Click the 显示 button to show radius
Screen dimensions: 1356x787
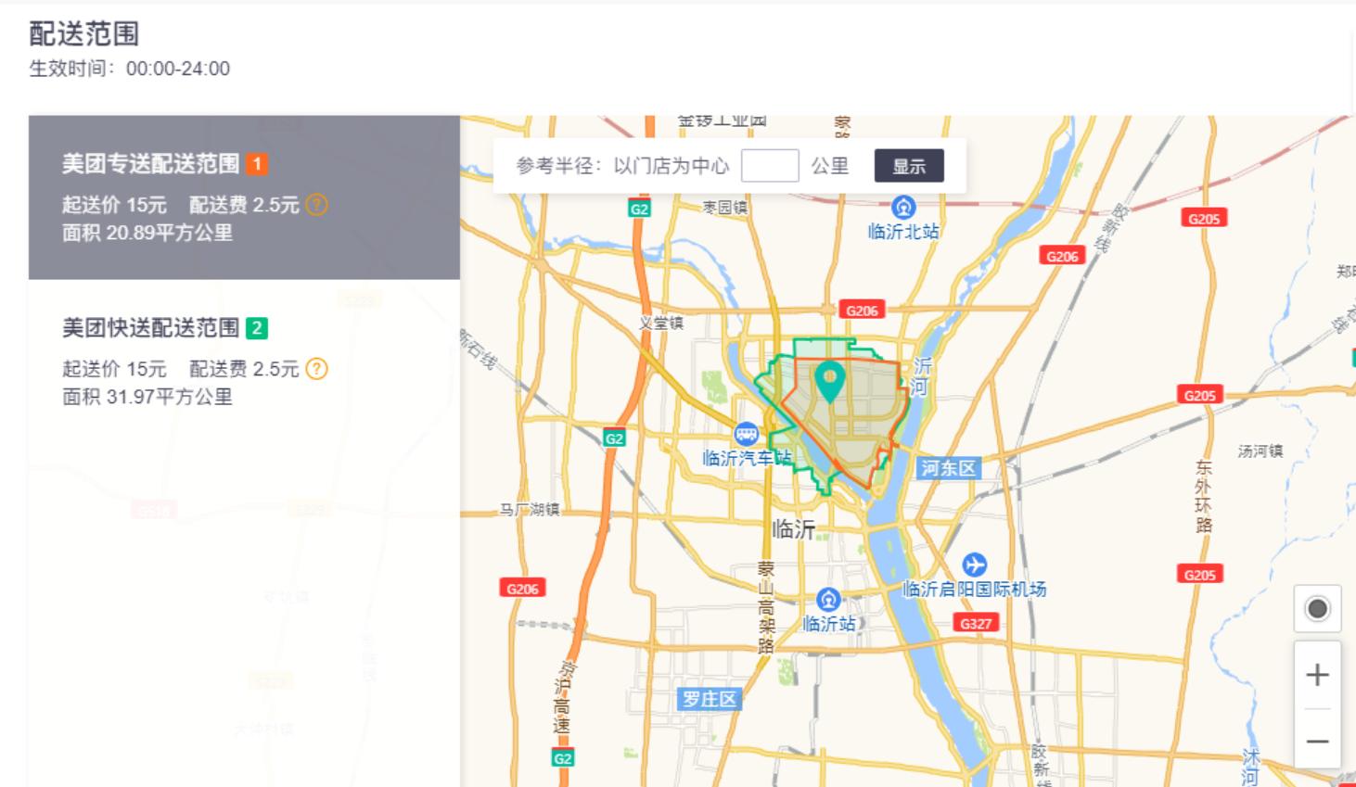[909, 165]
